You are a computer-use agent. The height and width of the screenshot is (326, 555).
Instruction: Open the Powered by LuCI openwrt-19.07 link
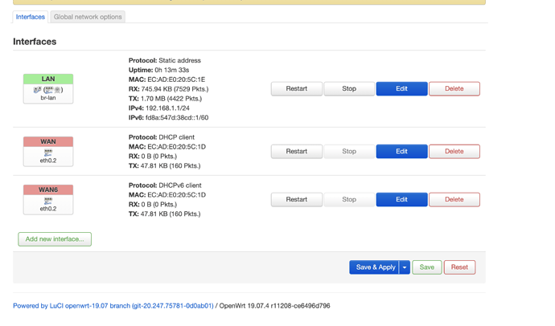tap(113, 306)
